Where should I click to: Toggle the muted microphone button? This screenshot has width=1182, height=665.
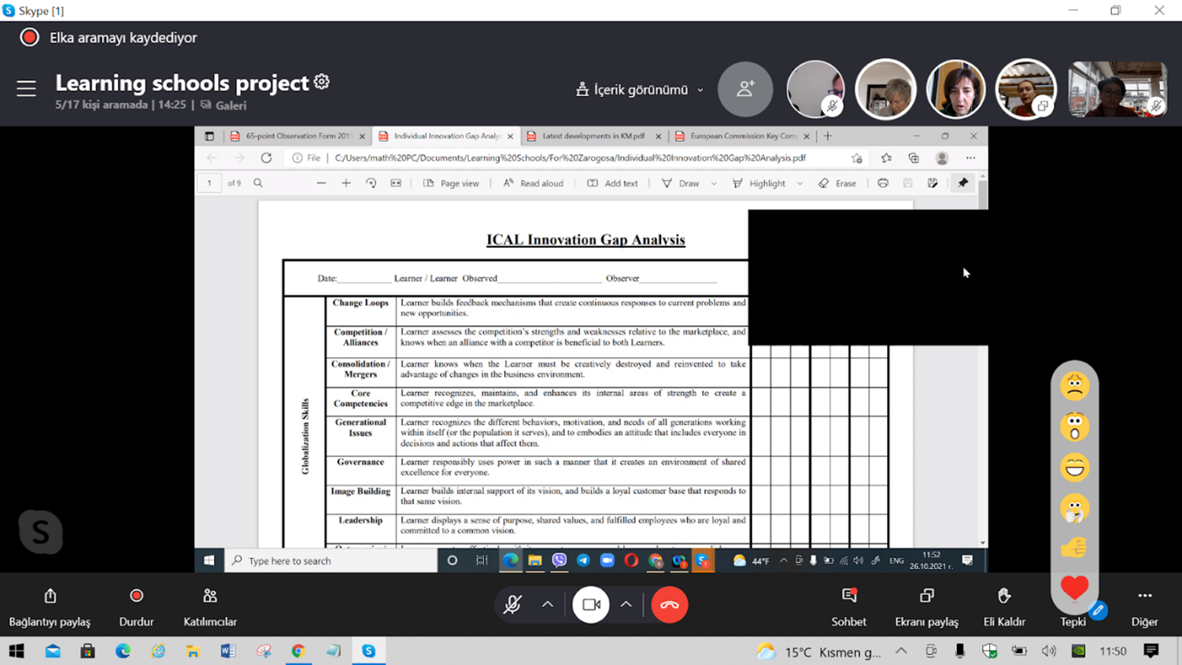pos(512,605)
